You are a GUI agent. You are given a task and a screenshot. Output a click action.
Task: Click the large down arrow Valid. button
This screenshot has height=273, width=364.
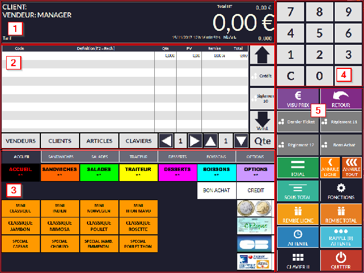coord(261,122)
